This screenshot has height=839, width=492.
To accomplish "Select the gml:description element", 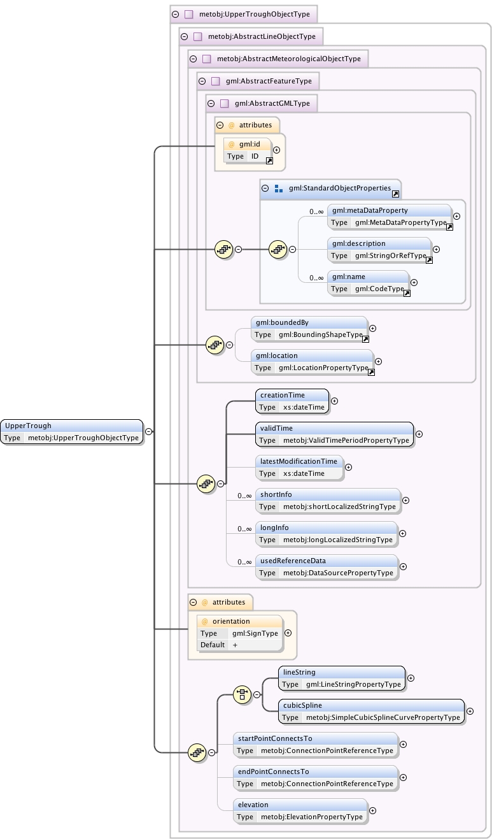I will [x=380, y=250].
